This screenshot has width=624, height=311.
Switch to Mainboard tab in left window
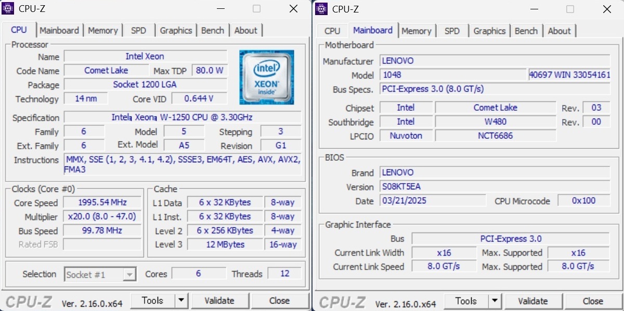(59, 30)
